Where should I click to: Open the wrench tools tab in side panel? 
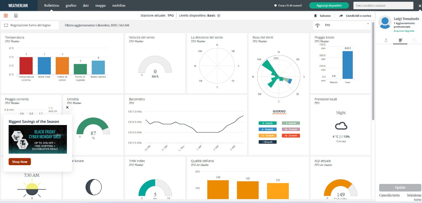(414, 40)
